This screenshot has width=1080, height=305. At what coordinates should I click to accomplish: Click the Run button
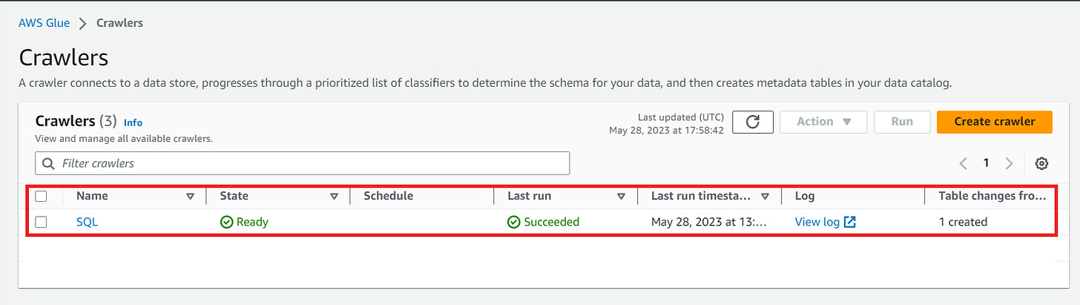coord(902,122)
